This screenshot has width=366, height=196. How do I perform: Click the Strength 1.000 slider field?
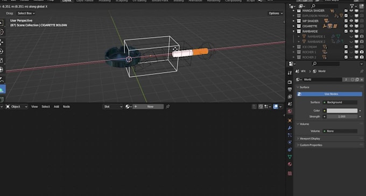click(x=342, y=116)
